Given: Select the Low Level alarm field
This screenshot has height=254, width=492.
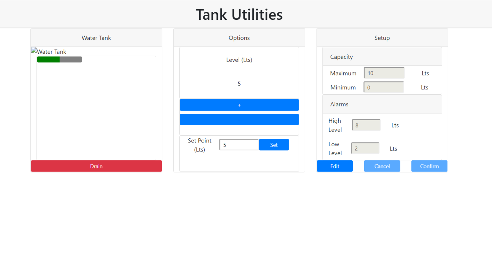Looking at the screenshot, I should click(x=365, y=149).
